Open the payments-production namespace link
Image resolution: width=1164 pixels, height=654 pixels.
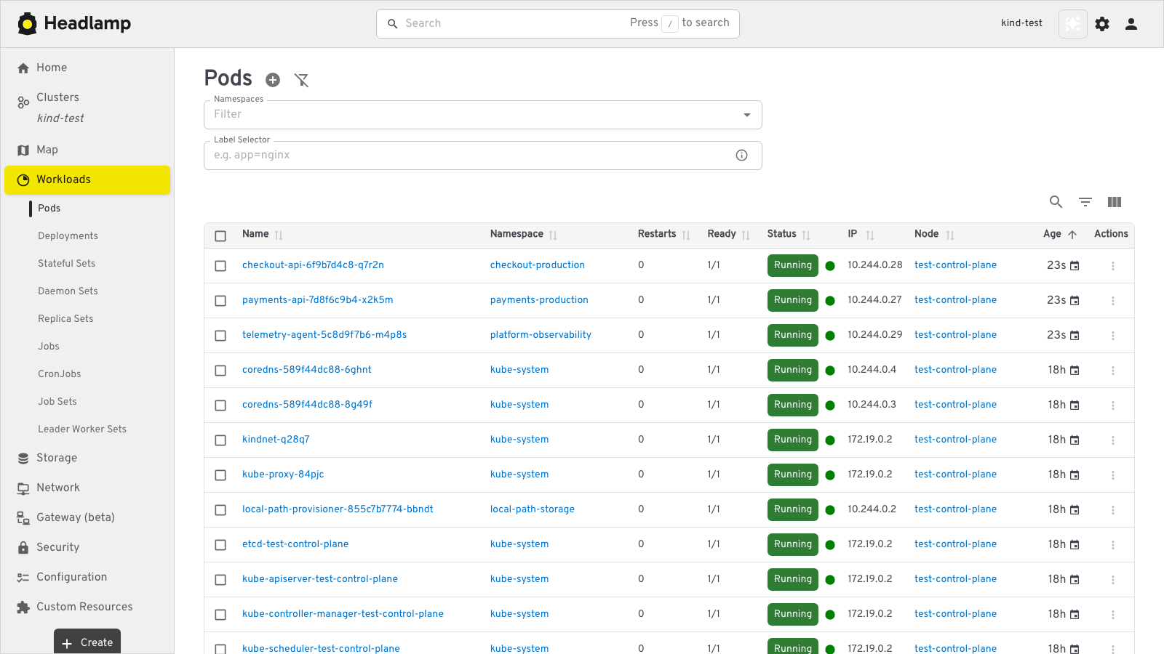pos(539,300)
